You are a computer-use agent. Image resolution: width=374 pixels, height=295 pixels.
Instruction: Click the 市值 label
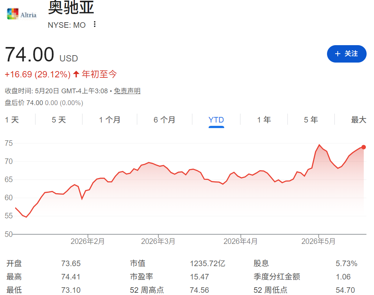tap(138, 264)
